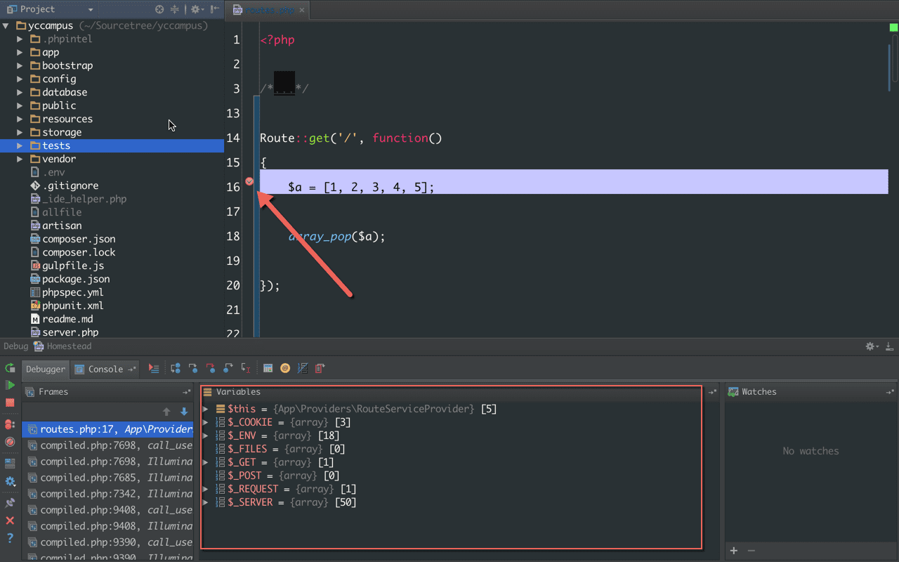Collapse the tests folder
Viewport: 899px width, 562px height.
[20, 145]
